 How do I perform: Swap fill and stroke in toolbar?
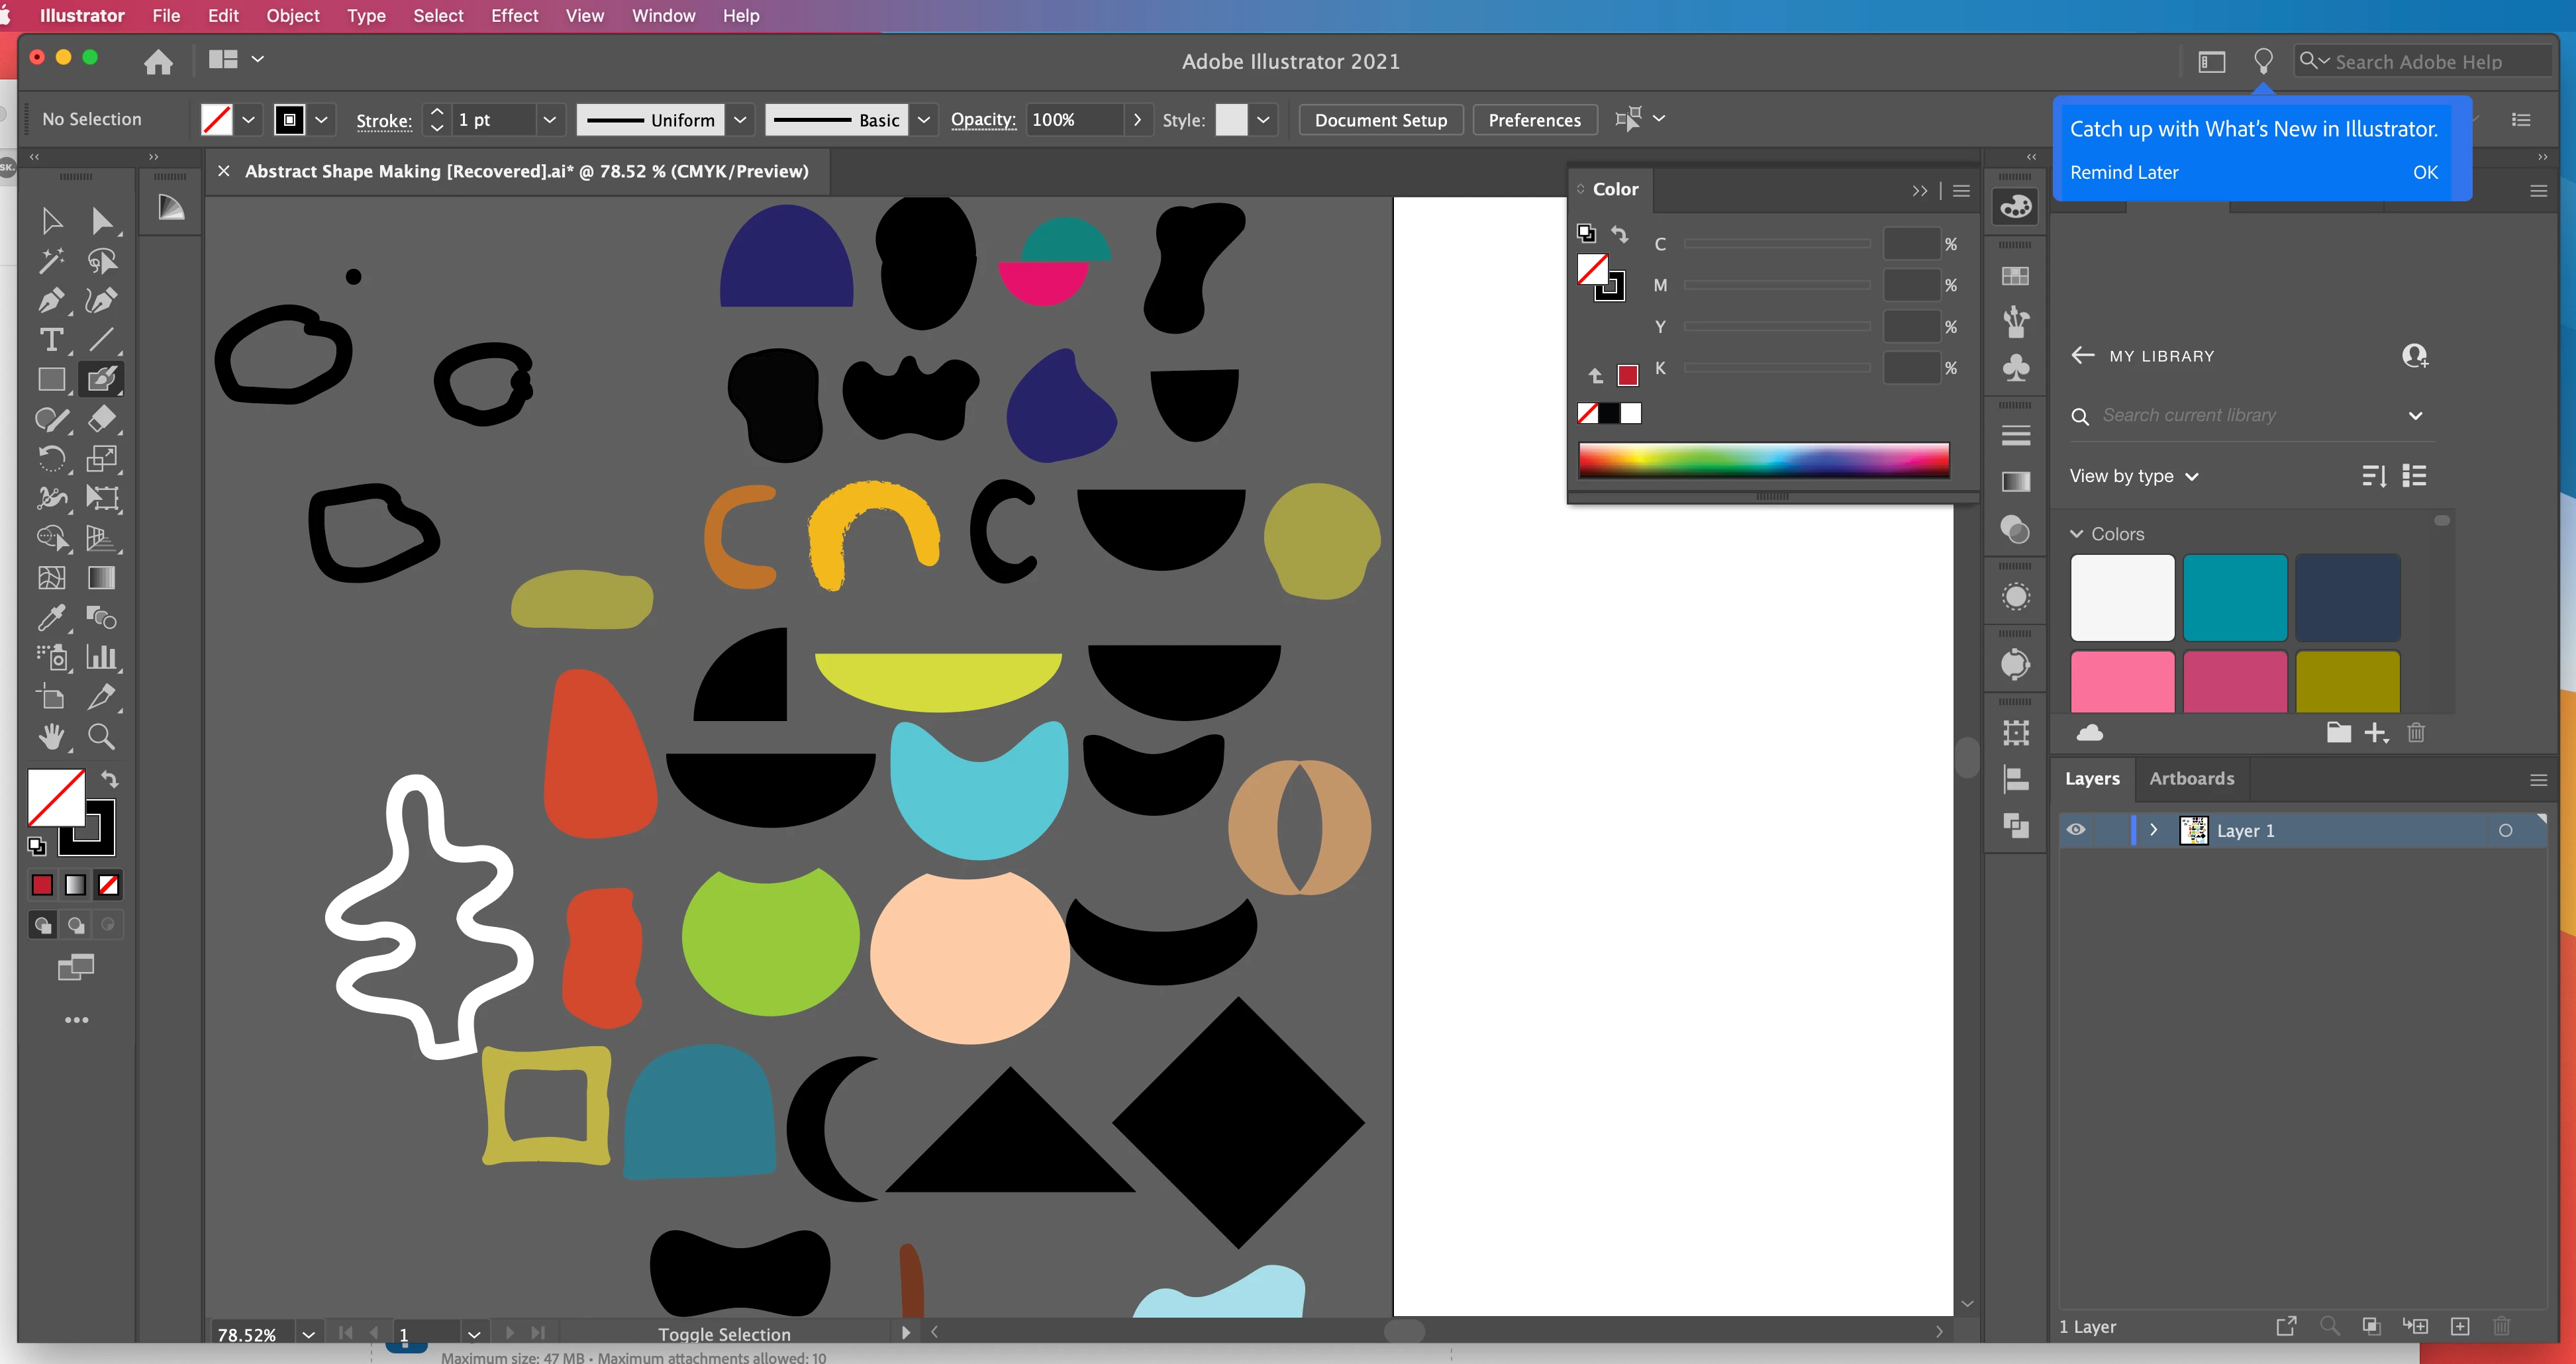(110, 779)
